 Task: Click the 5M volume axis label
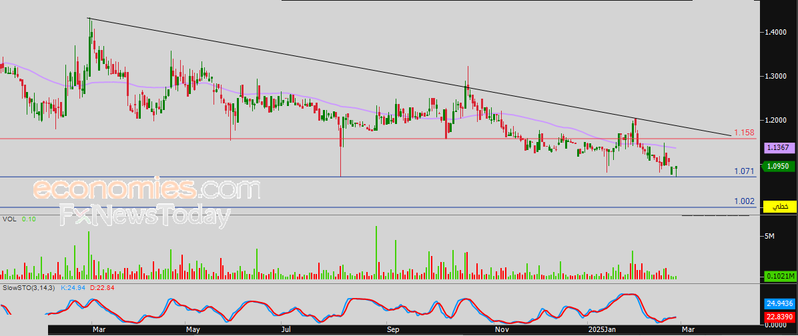click(769, 237)
